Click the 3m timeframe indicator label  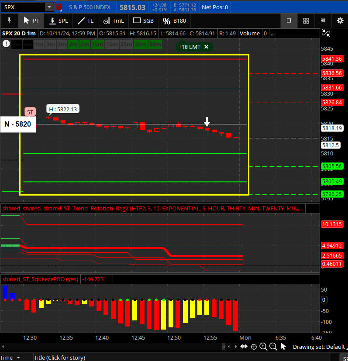click(x=62, y=45)
